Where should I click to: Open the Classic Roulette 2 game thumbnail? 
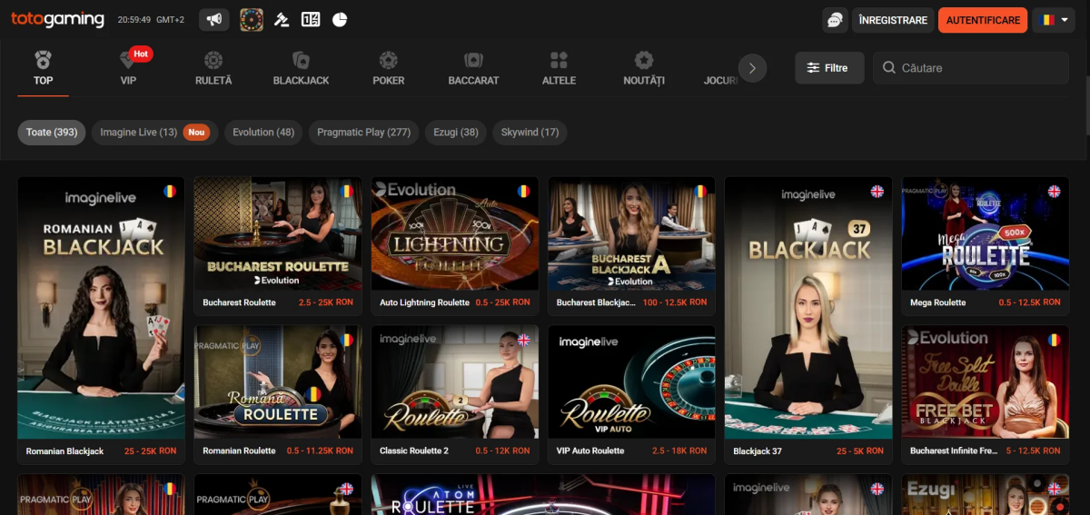click(x=455, y=382)
